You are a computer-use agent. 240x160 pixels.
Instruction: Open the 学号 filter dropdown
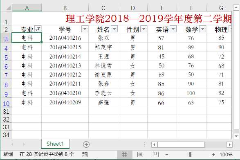(85, 29)
